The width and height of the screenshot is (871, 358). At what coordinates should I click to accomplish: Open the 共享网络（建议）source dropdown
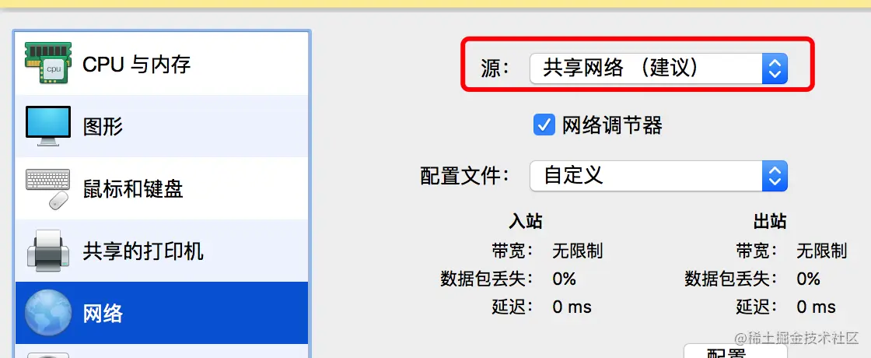tap(659, 68)
